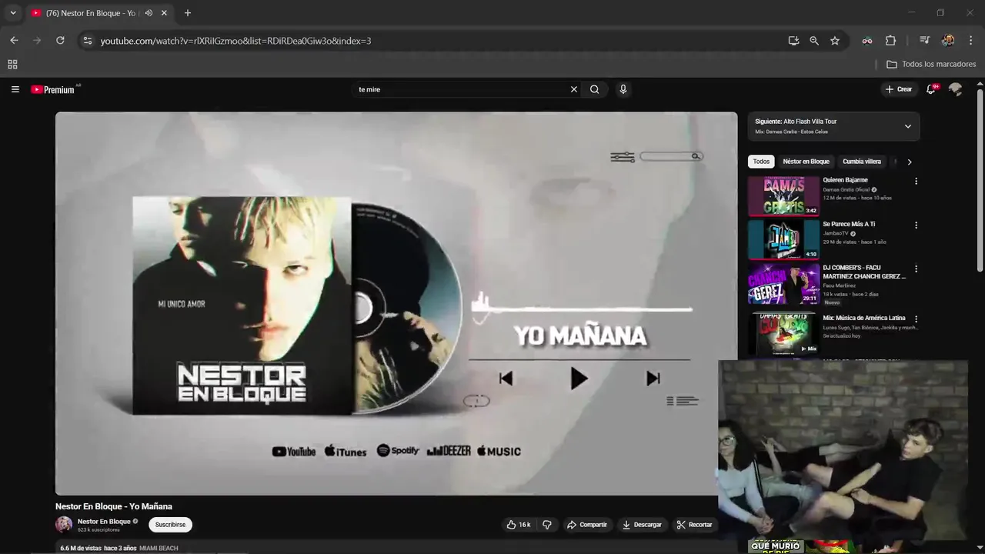Open the 'Todos los marcadores' folder

click(931, 65)
